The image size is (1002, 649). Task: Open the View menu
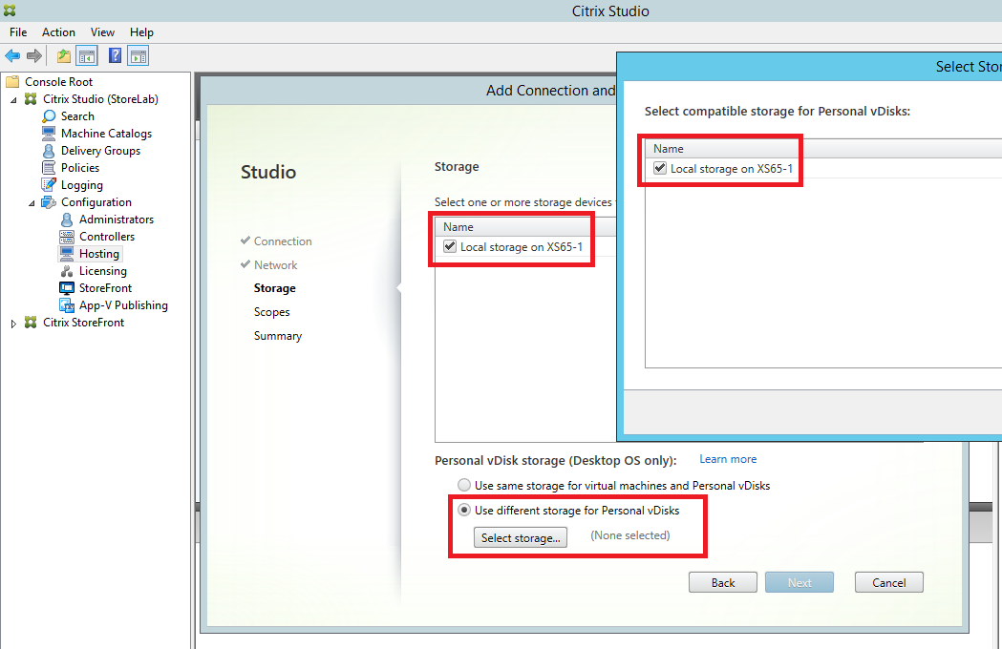click(x=102, y=32)
